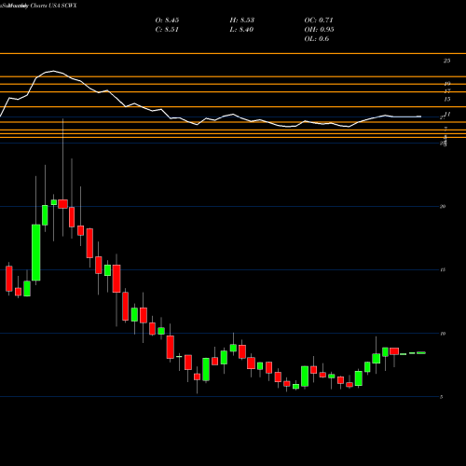466x466 pixels.
Task: Click the OL: 0.6 reading
Action: coord(317,39)
